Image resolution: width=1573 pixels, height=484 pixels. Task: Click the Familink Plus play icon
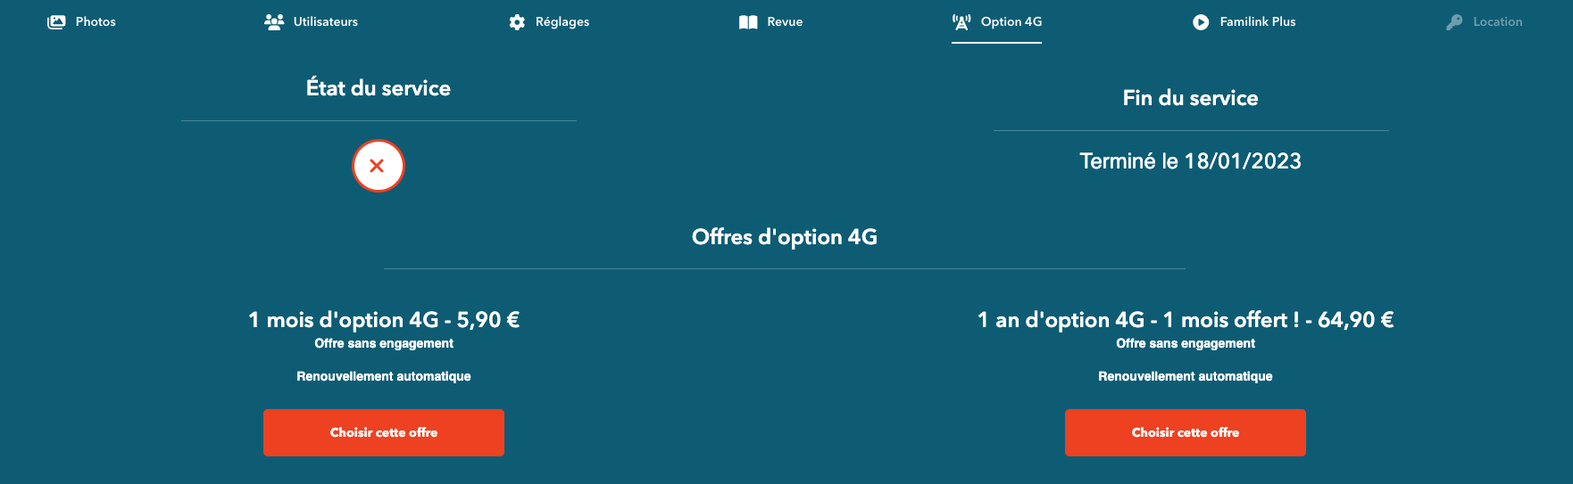point(1201,22)
